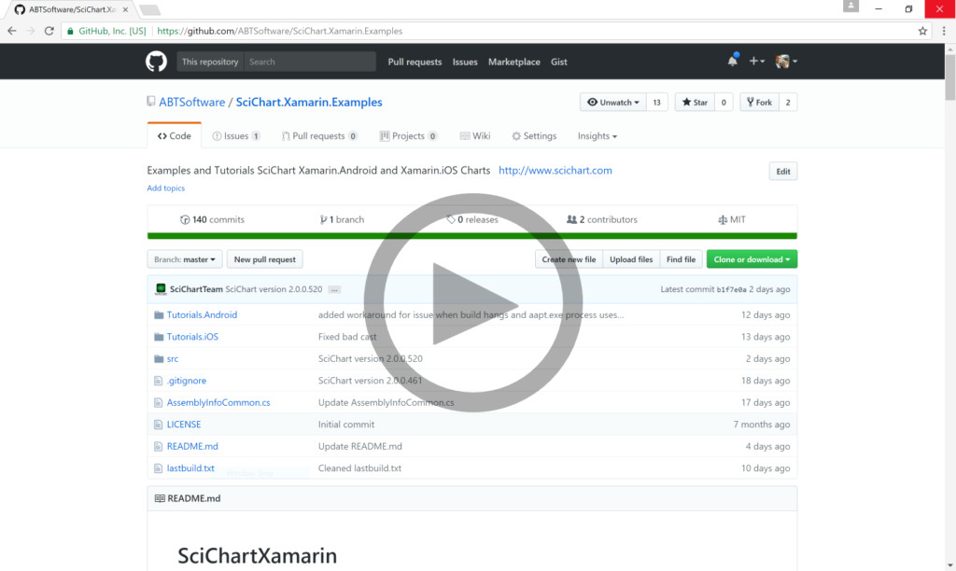
Task: Click the SciChartTeam avatar icon
Action: point(161,289)
